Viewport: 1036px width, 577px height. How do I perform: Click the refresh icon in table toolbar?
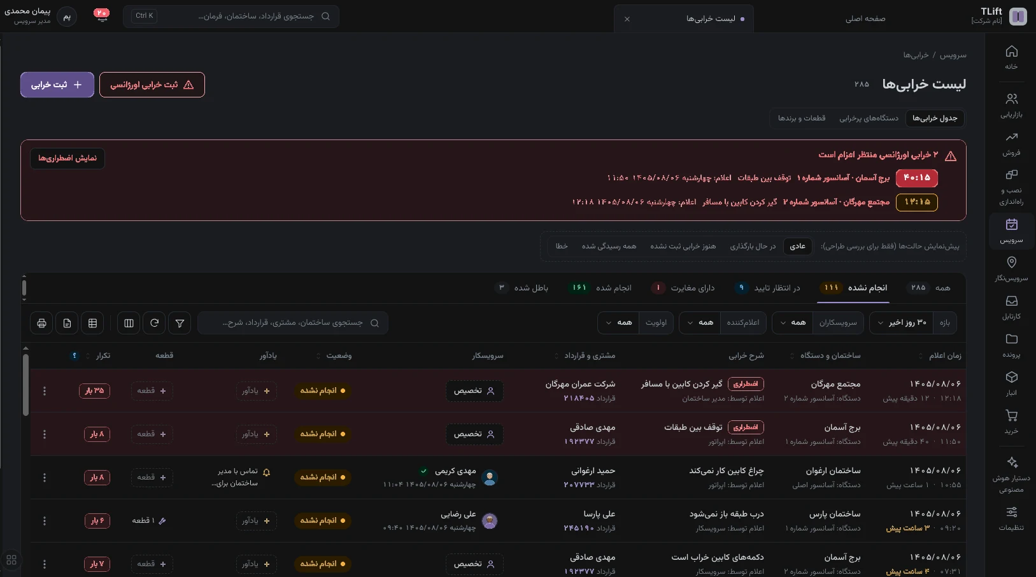coord(154,323)
